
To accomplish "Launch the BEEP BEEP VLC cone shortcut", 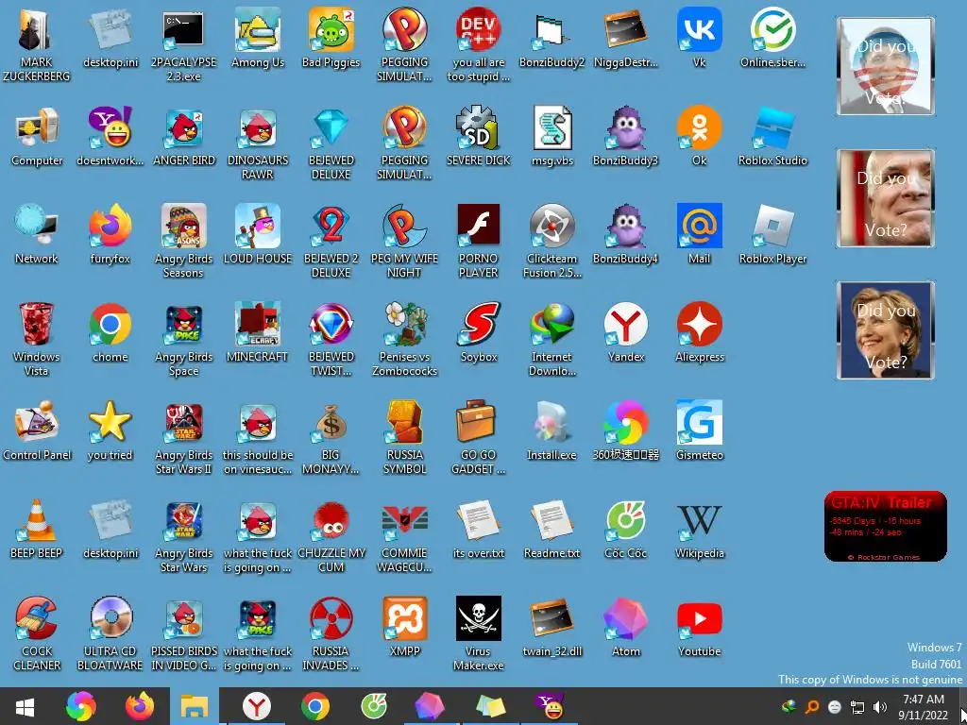I will pos(37,529).
